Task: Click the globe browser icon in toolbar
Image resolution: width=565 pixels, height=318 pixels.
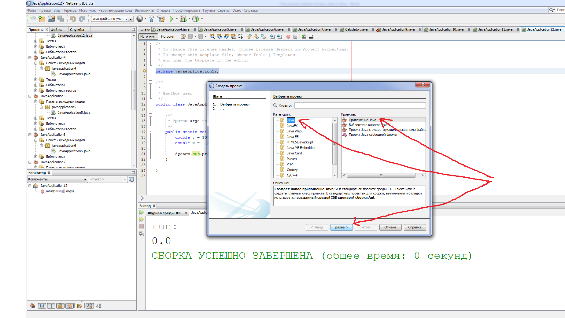Action: click(x=139, y=19)
